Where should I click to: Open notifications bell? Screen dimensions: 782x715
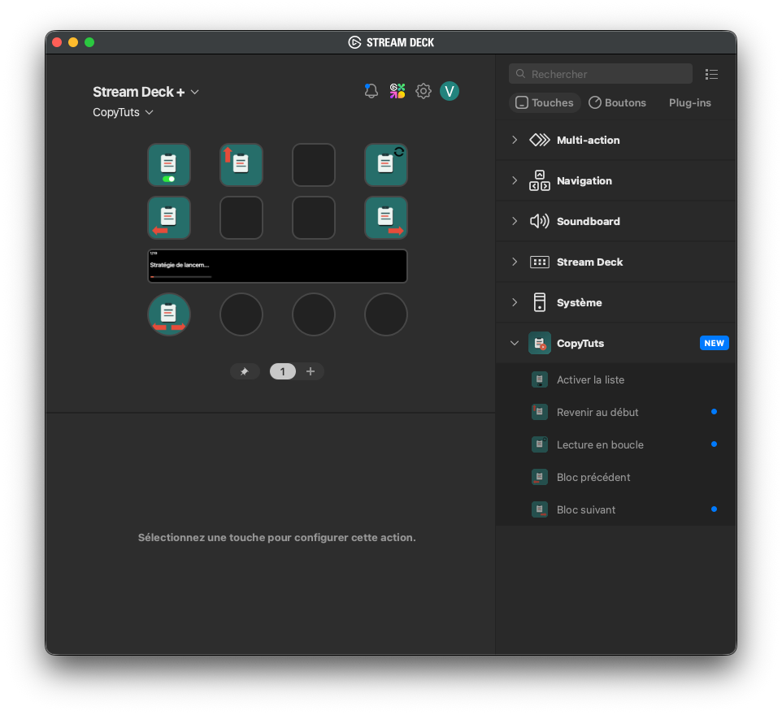coord(371,91)
